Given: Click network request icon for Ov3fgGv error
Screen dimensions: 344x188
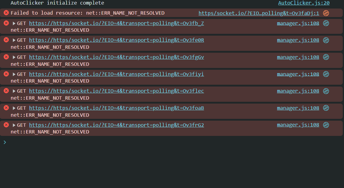Looking at the screenshot, I should coord(326,57).
